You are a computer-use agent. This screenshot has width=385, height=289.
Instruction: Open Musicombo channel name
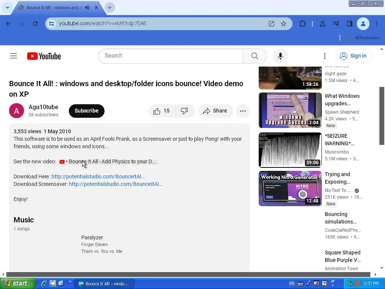[x=336, y=152]
